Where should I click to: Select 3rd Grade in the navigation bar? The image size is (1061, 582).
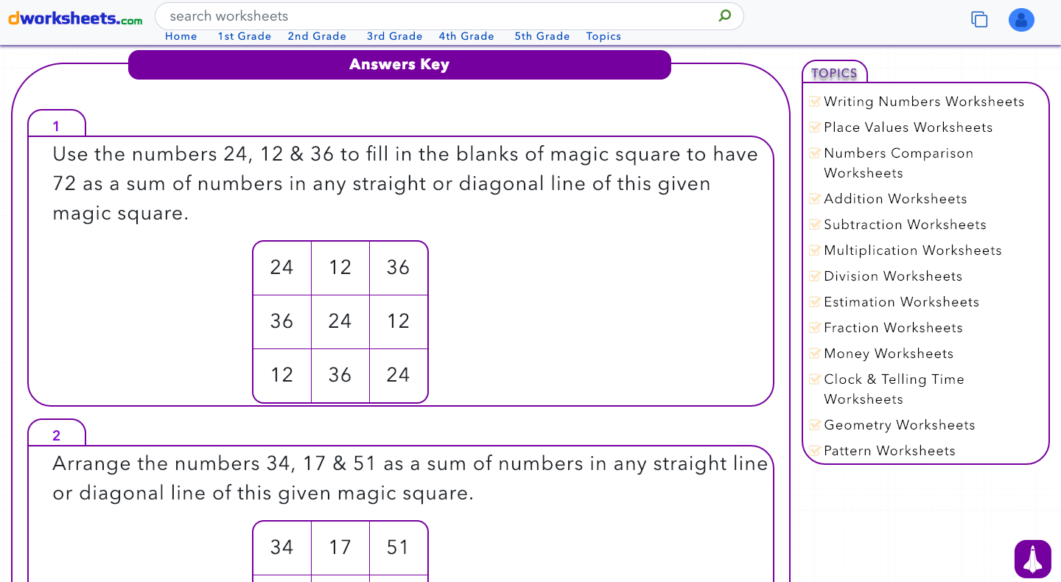[395, 36]
